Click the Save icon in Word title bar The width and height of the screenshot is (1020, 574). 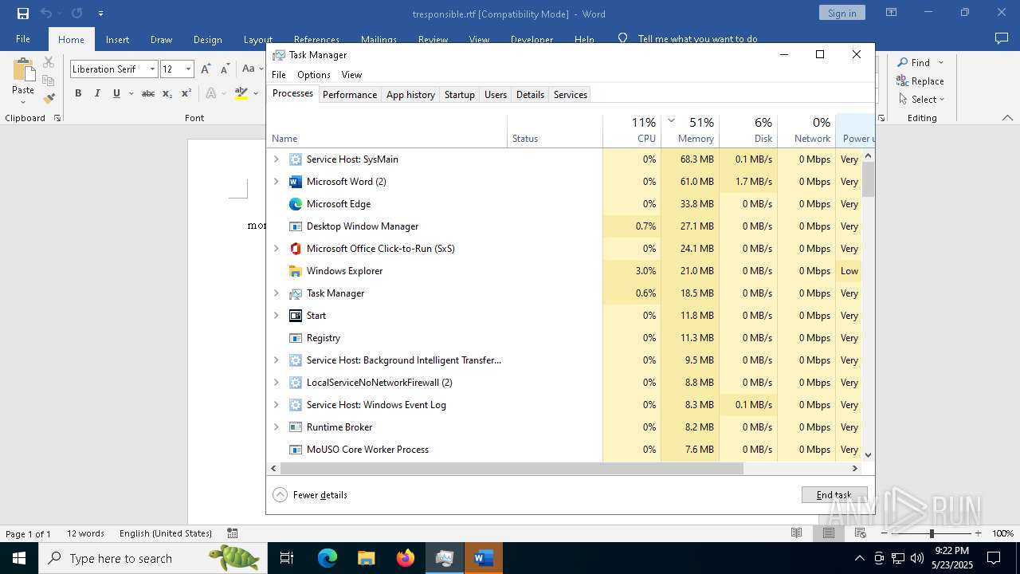tap(23, 14)
